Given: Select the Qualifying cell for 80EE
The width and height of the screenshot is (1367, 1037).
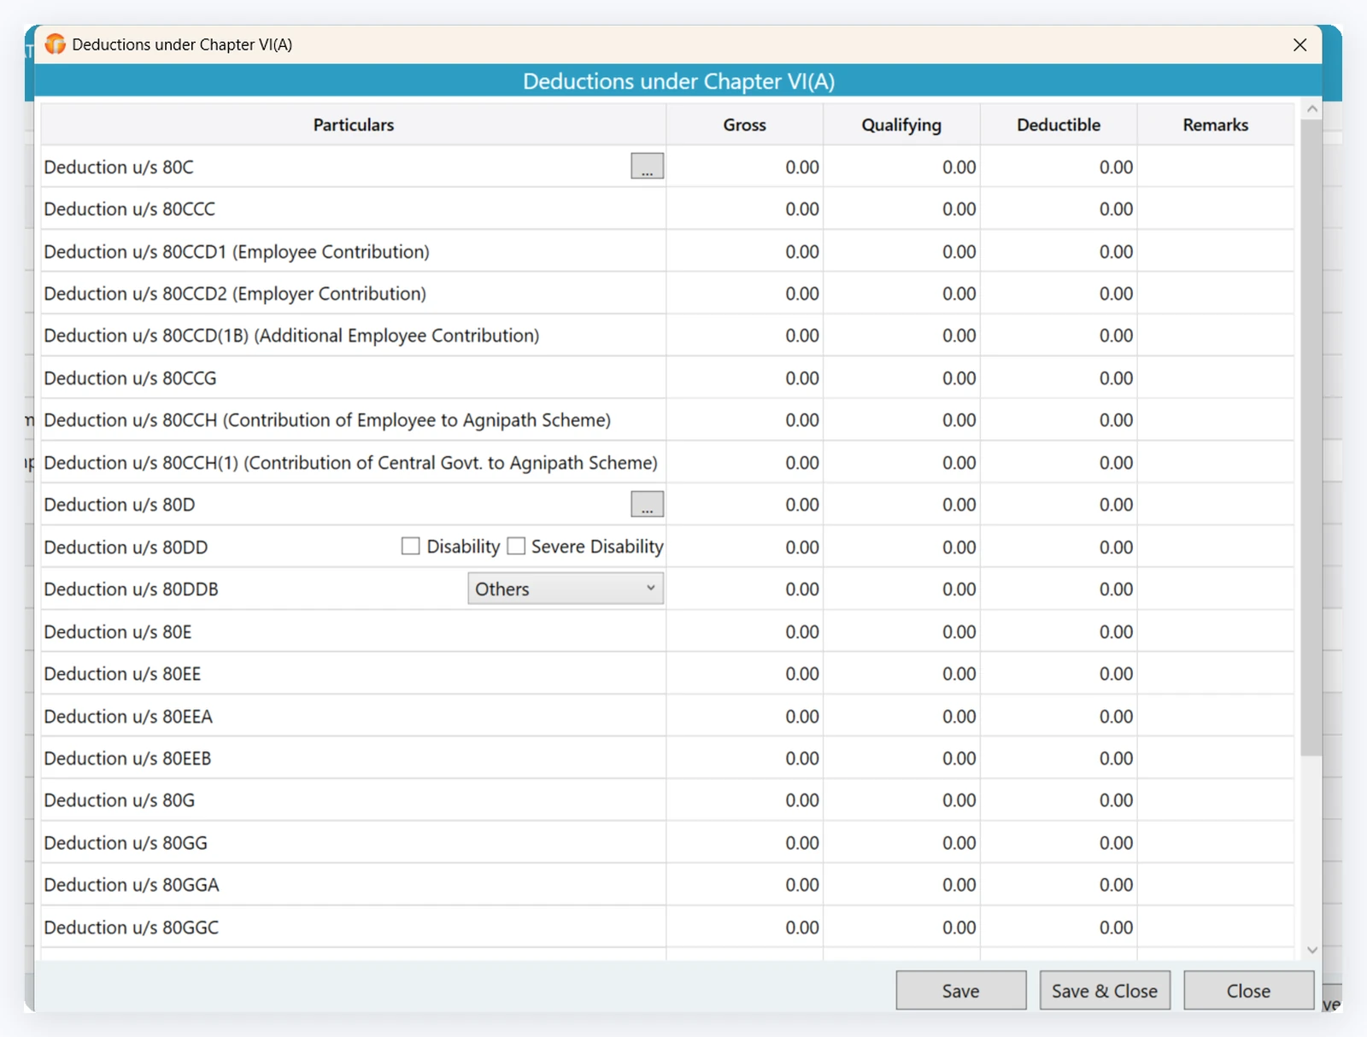Looking at the screenshot, I should [x=901, y=674].
